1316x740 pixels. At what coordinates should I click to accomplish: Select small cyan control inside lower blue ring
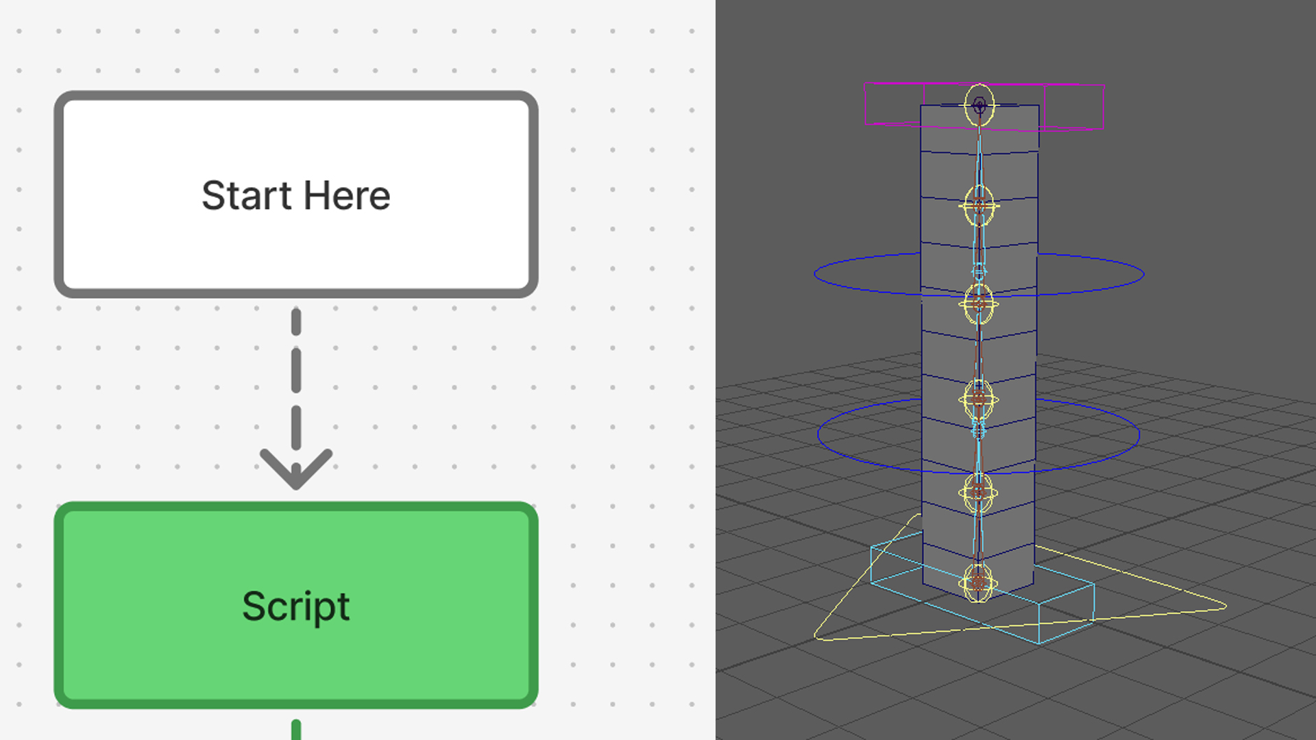(979, 429)
